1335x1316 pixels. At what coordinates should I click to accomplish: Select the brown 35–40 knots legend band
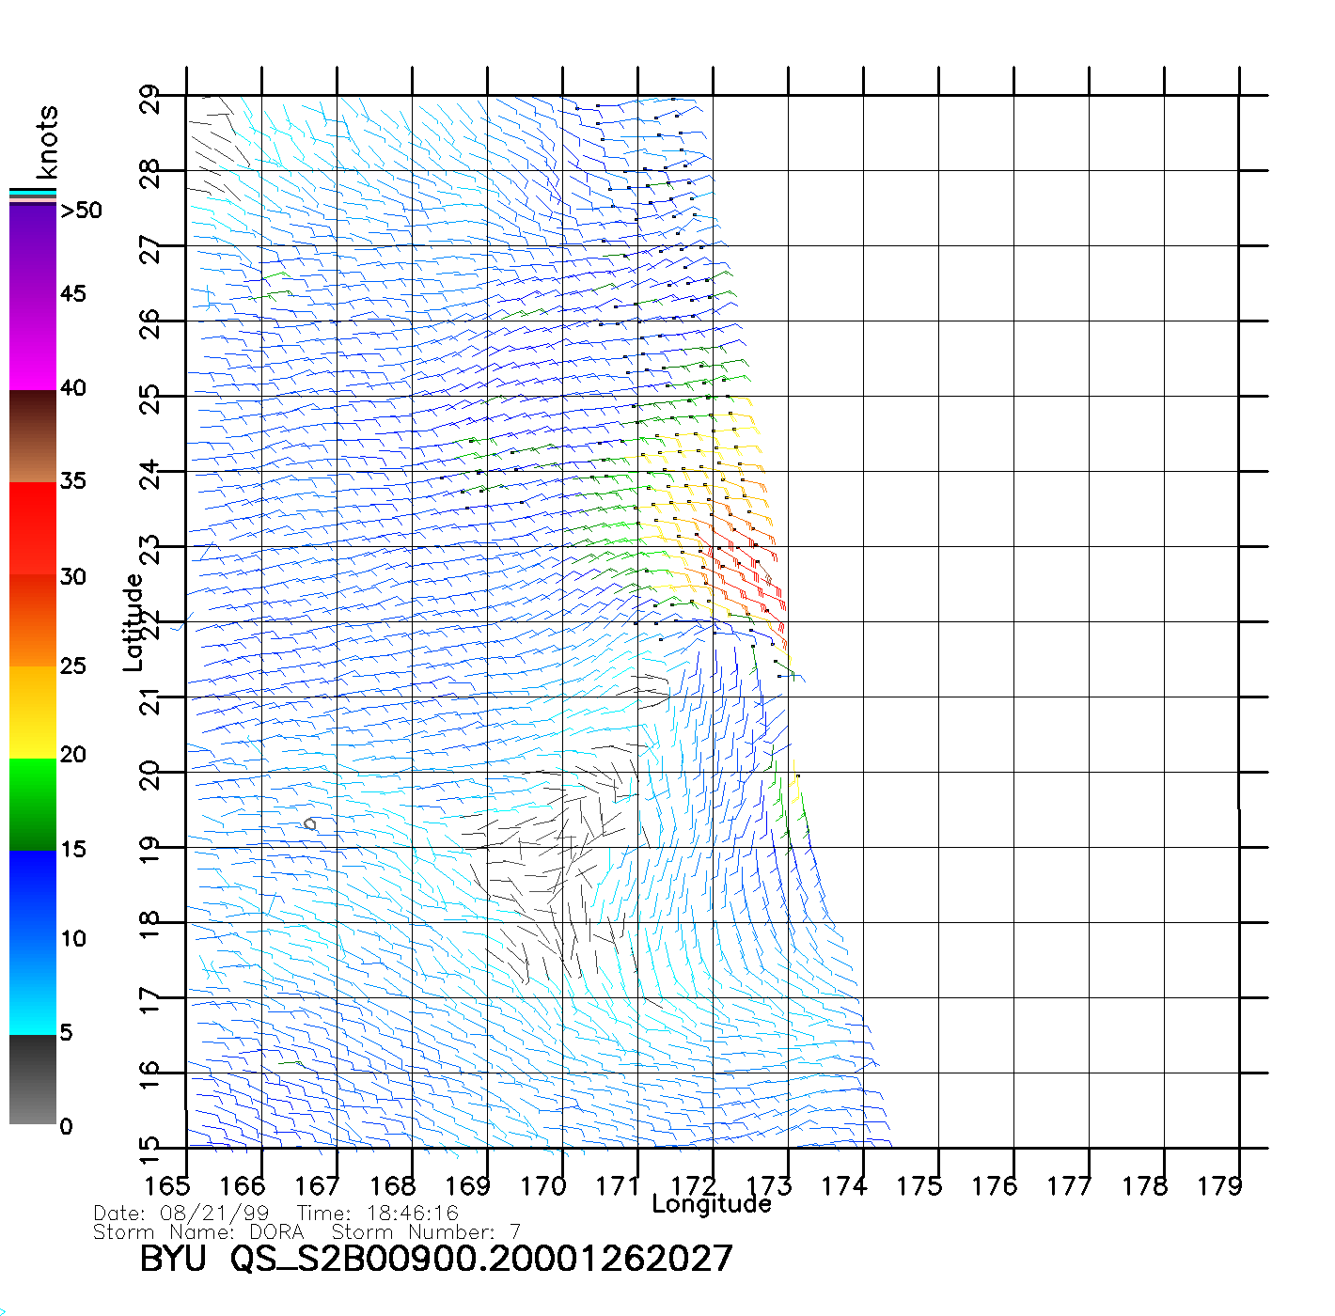click(x=33, y=435)
